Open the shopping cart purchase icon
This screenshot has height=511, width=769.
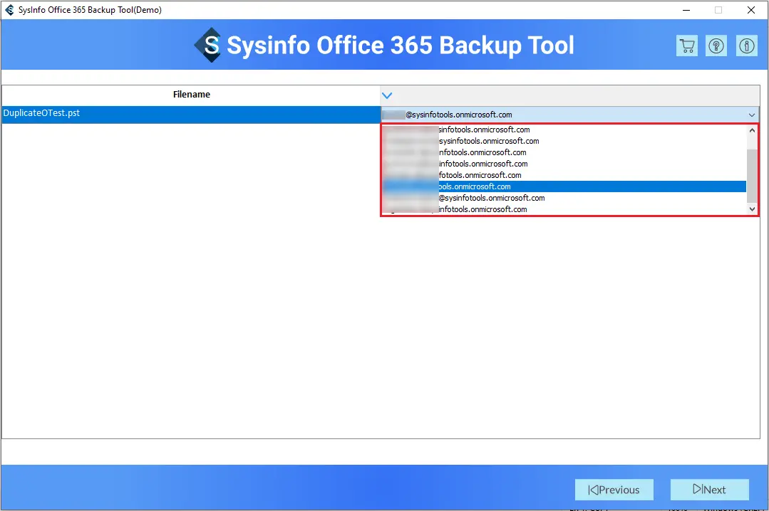pos(686,46)
